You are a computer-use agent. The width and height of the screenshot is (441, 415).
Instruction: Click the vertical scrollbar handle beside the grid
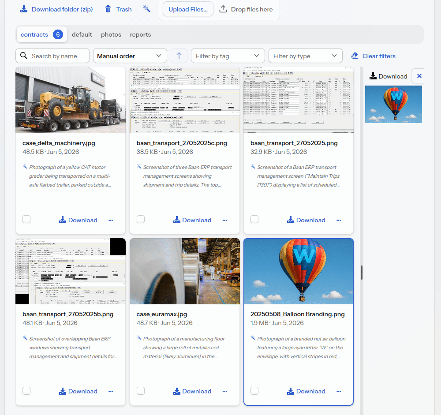click(362, 273)
